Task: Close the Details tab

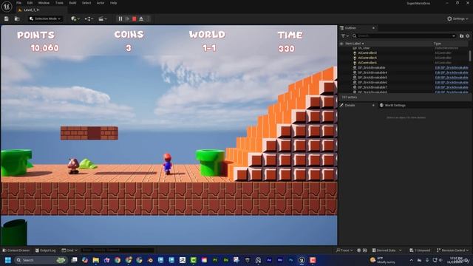Action: 373,105
